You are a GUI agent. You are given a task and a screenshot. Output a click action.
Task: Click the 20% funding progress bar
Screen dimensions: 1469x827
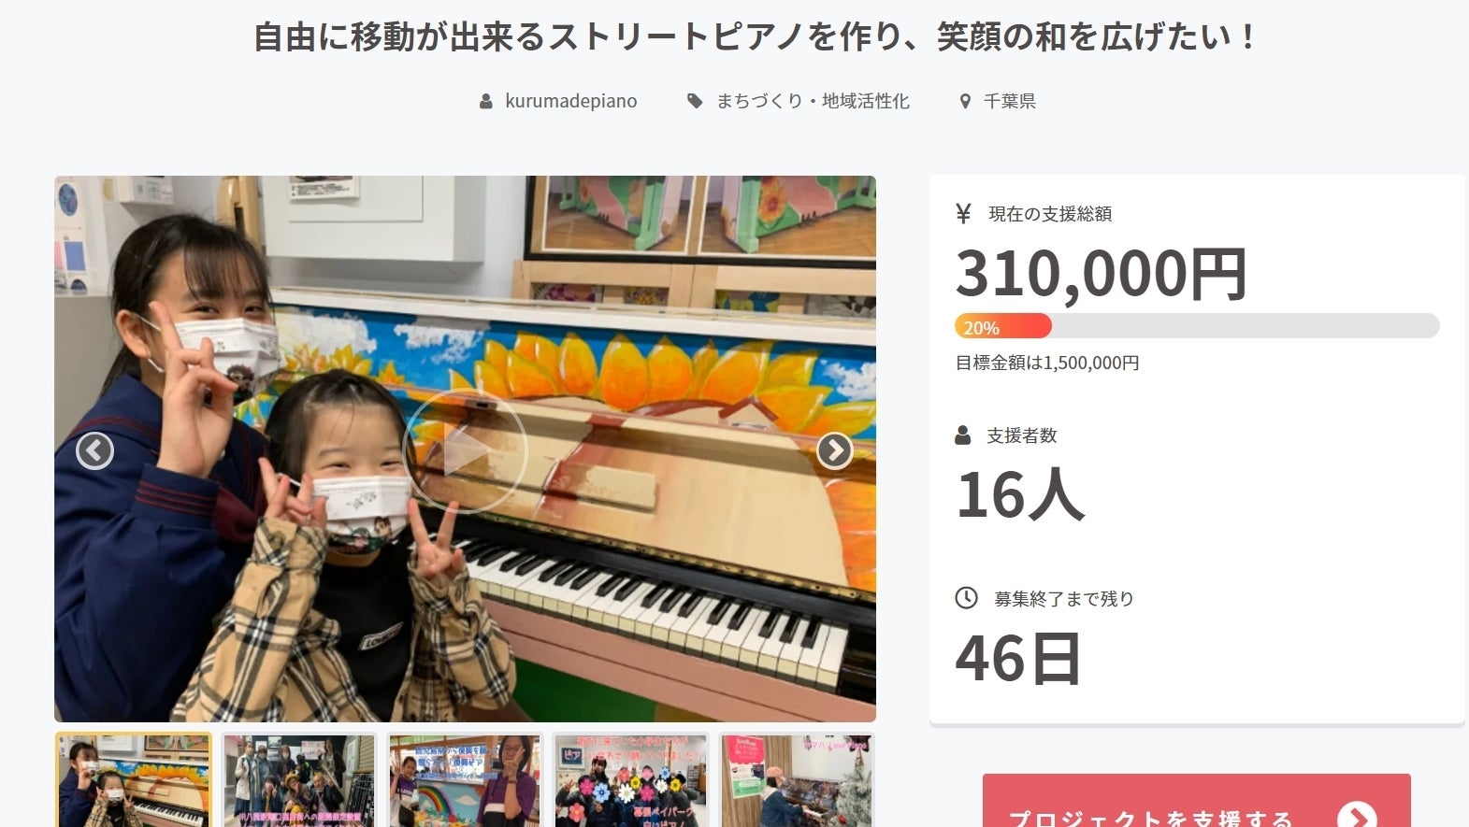(1197, 326)
